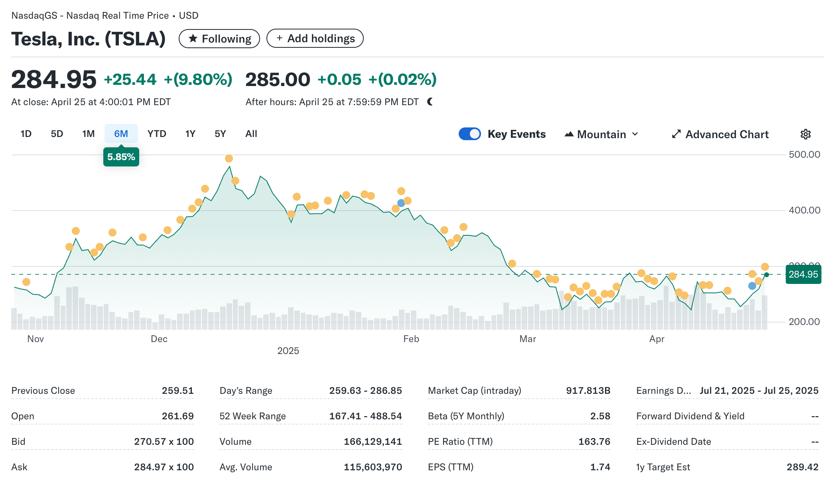The height and width of the screenshot is (485, 836).
Task: Click the Add holdings button
Action: click(x=315, y=39)
